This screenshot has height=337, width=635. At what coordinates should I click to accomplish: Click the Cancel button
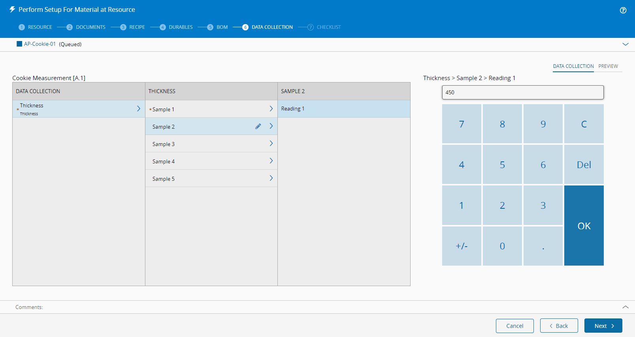(x=514, y=326)
